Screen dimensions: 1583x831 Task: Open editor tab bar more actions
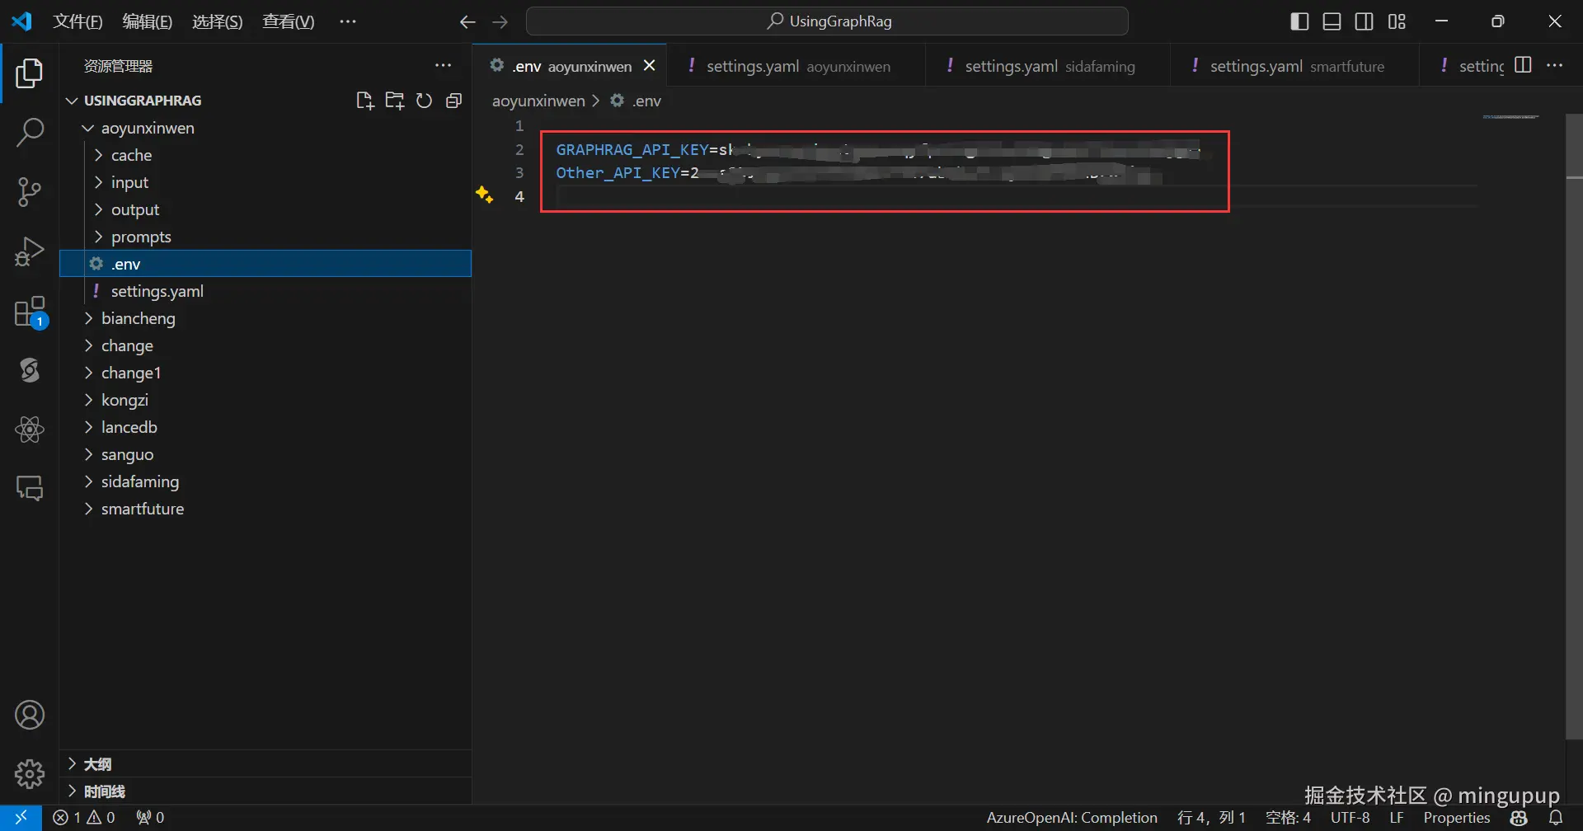click(x=1555, y=65)
